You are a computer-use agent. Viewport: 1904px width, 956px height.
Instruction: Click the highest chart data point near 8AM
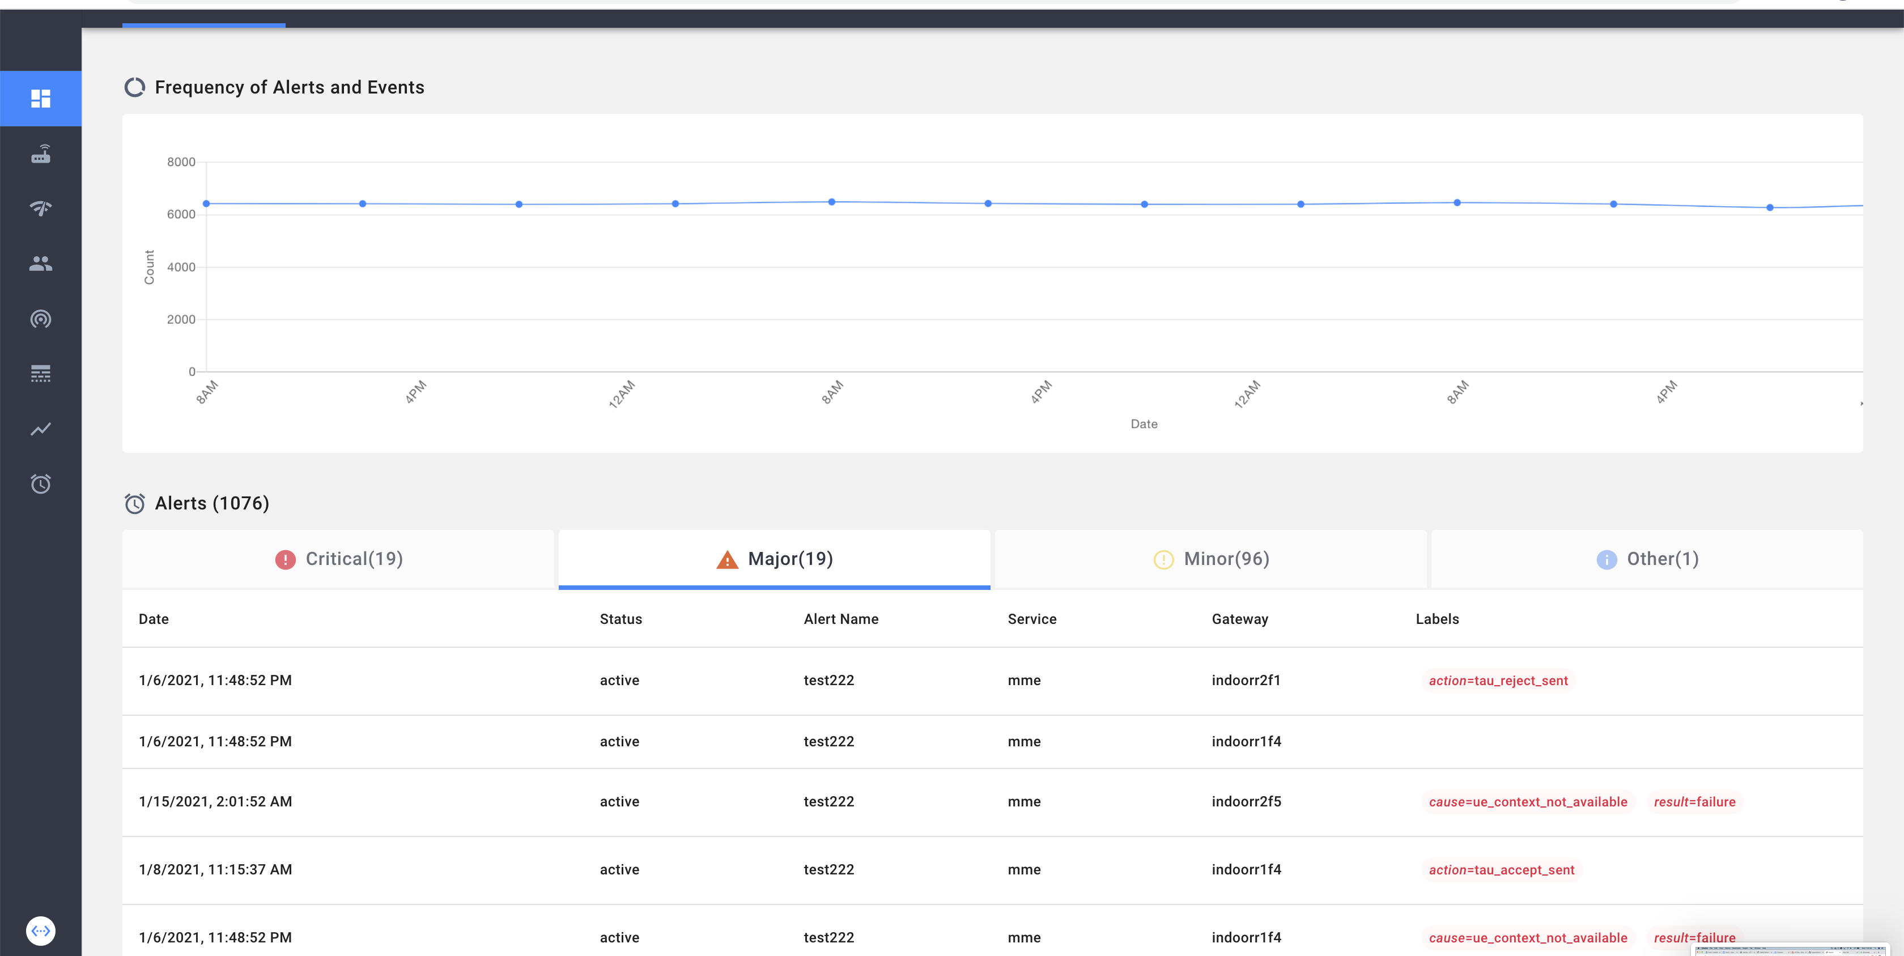(831, 202)
